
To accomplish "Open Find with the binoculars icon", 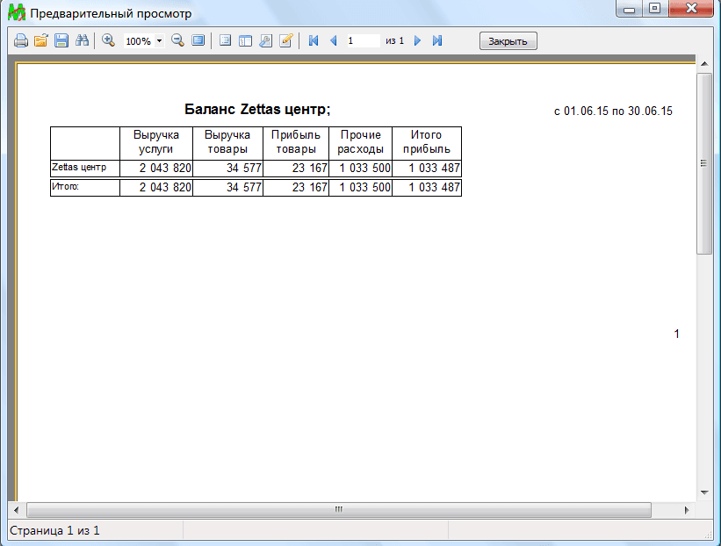I will 82,40.
